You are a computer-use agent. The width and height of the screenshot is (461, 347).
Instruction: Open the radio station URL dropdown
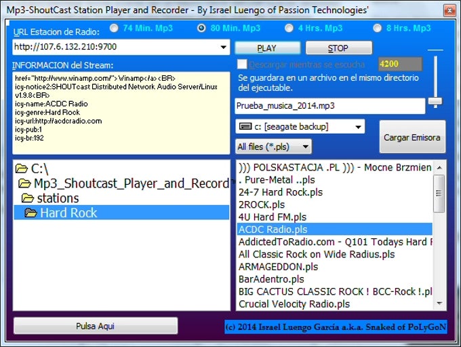(224, 47)
